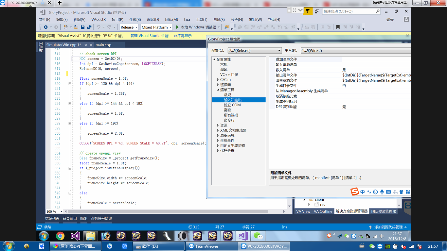The width and height of the screenshot is (447, 251).
Task: Open the 平台 活动(Win32) dropdown
Action: 355,50
